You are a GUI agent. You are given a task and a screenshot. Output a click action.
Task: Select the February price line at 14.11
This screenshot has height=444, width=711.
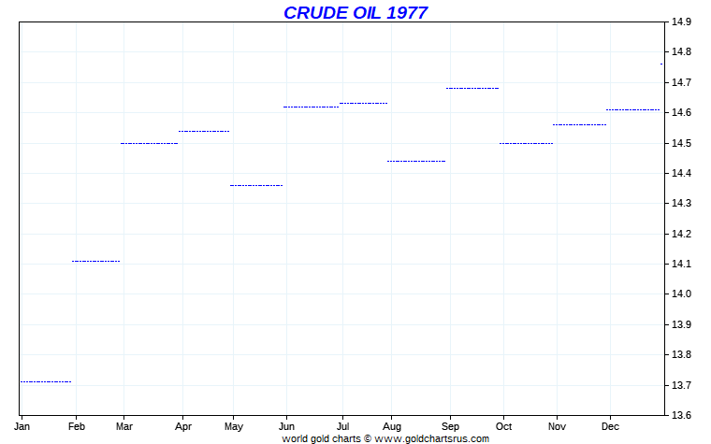96,261
